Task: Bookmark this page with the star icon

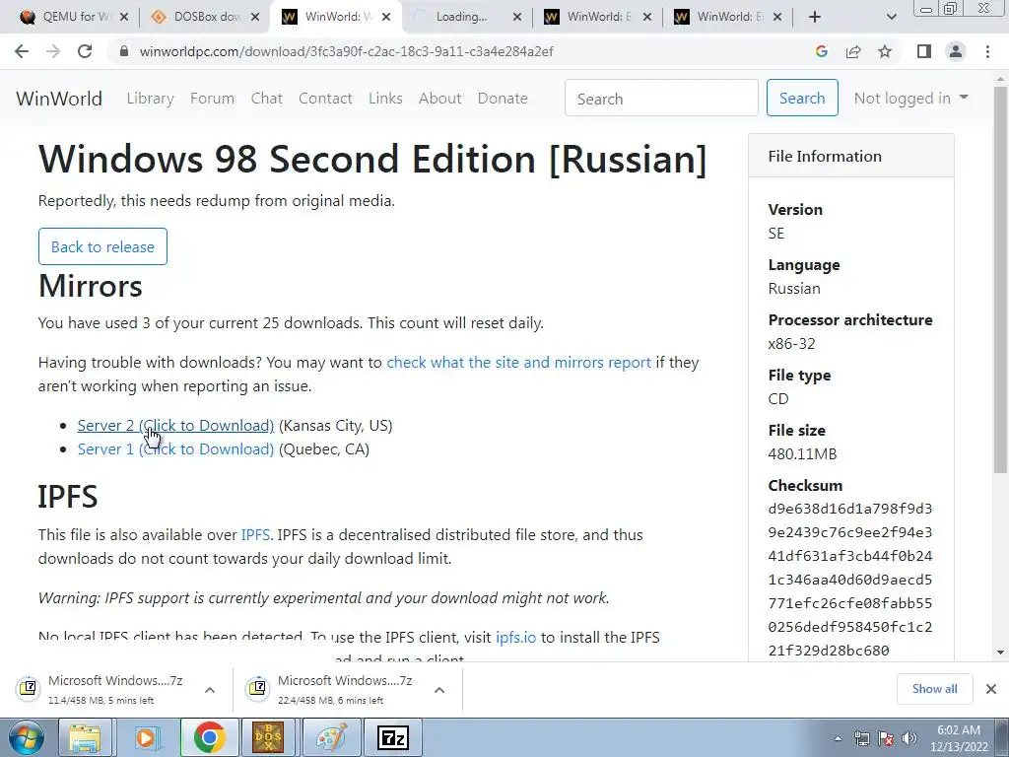Action: (885, 51)
